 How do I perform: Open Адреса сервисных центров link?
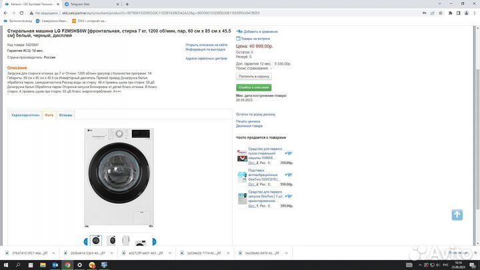tap(206, 58)
